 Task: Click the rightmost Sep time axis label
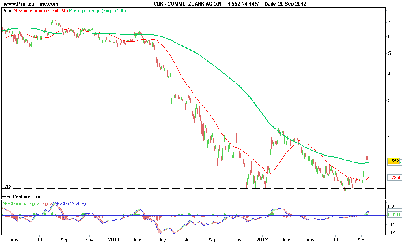pos(361,240)
